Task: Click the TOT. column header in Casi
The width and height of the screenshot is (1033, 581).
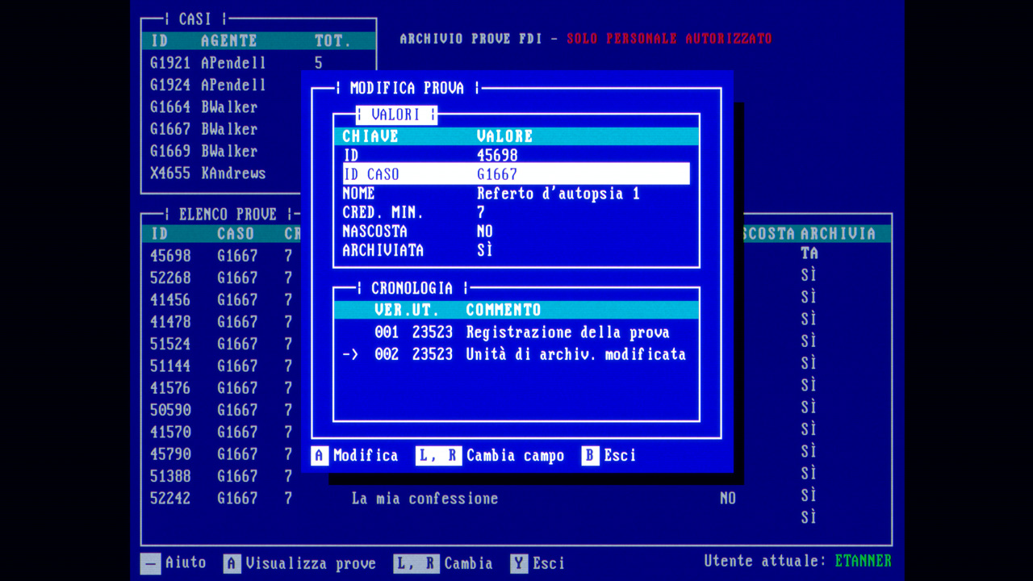Action: [x=332, y=40]
